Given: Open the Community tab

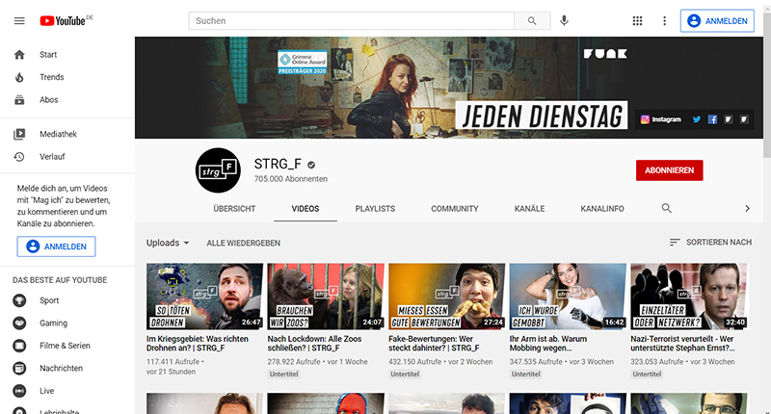Looking at the screenshot, I should coord(454,209).
